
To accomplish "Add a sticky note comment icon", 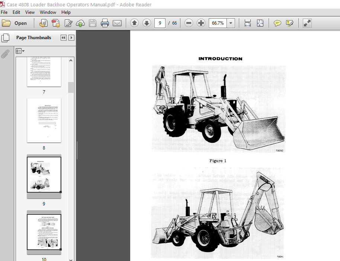I will point(278,23).
